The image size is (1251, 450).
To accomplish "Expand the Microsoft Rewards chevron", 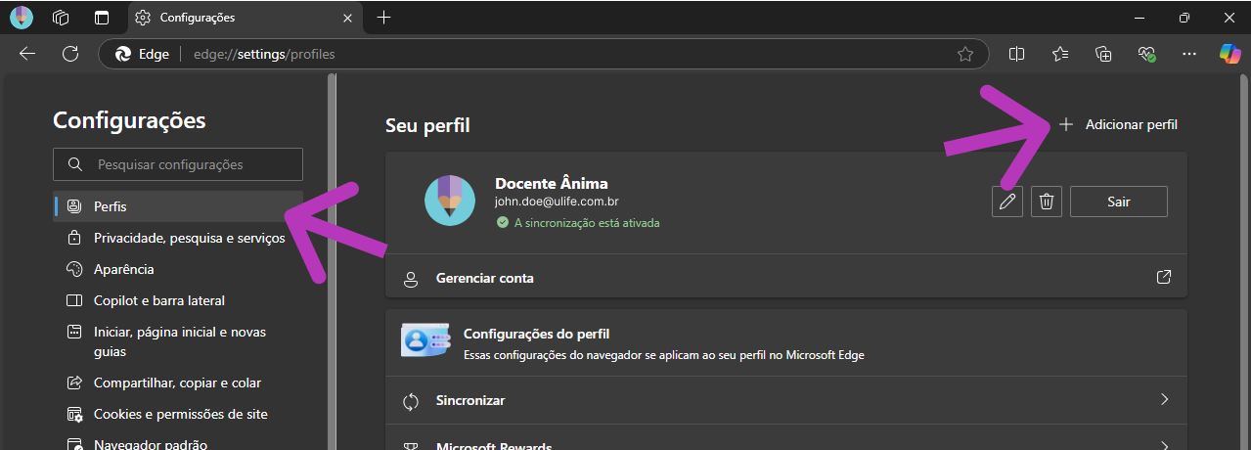I will pyautogui.click(x=1164, y=445).
